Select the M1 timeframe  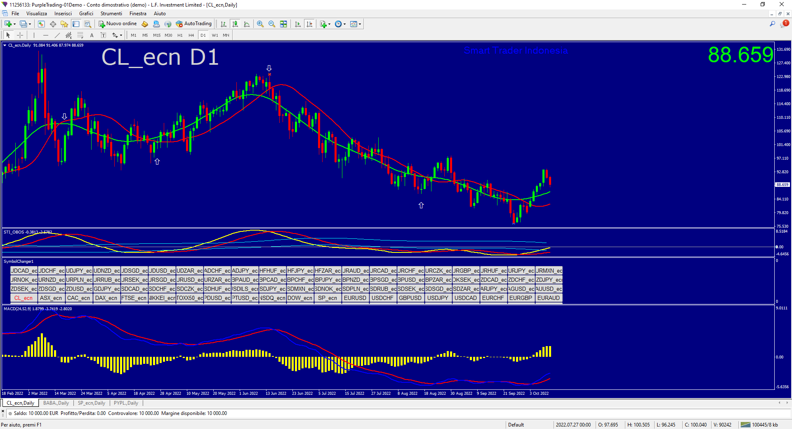coord(134,35)
